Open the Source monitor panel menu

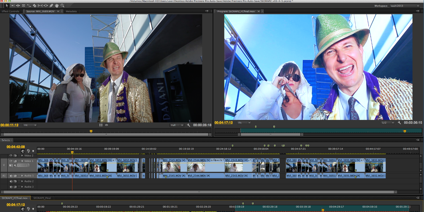[207, 11]
